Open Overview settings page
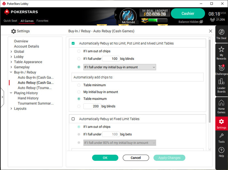Screen dimensions: 228x170 [x=21, y=41]
